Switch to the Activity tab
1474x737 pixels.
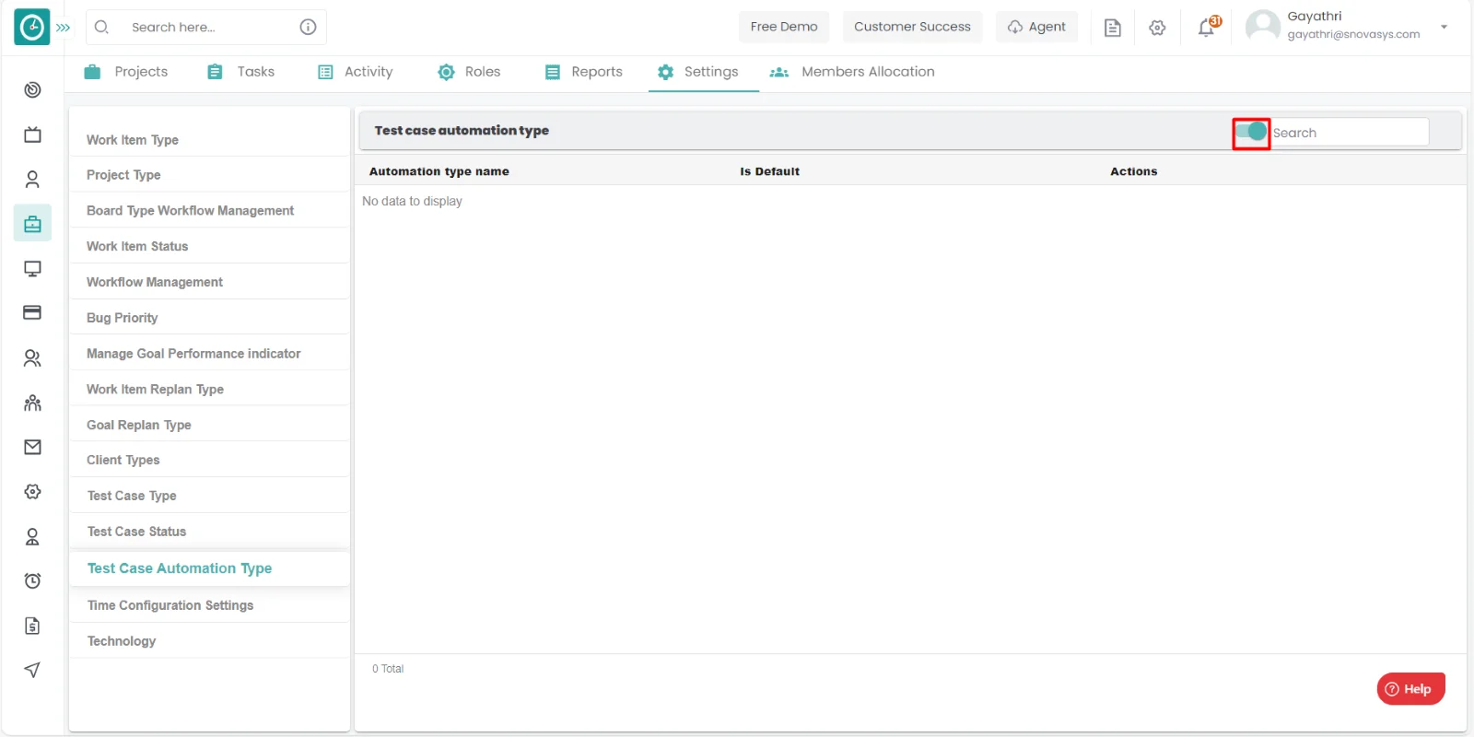click(x=356, y=72)
